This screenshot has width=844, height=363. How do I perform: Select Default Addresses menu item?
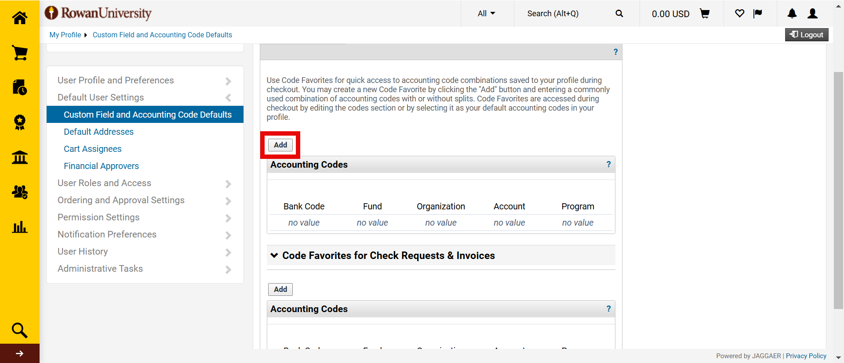98,132
